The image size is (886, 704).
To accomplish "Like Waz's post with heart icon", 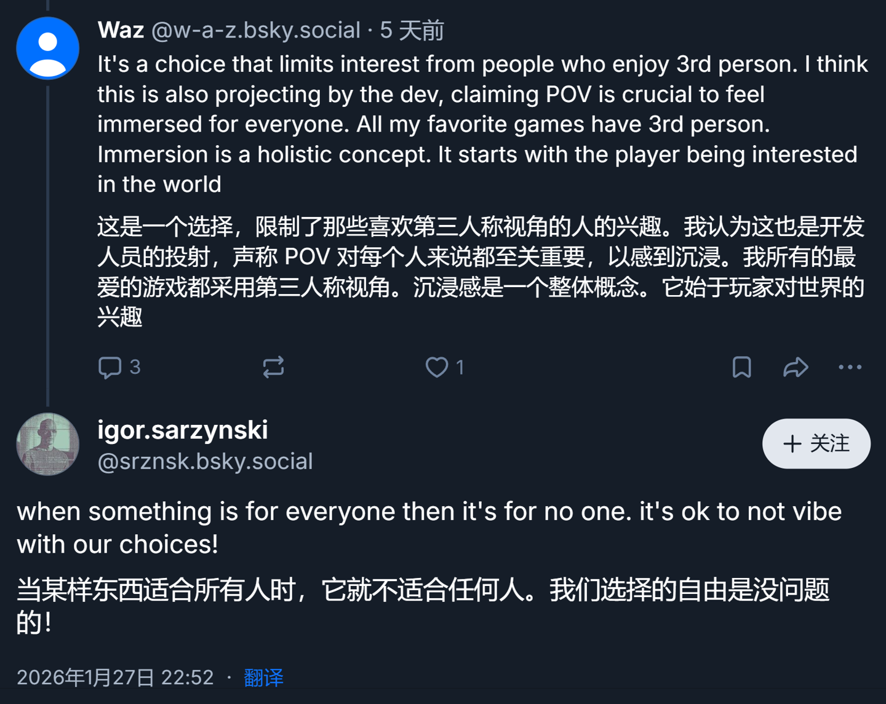I will point(437,367).
